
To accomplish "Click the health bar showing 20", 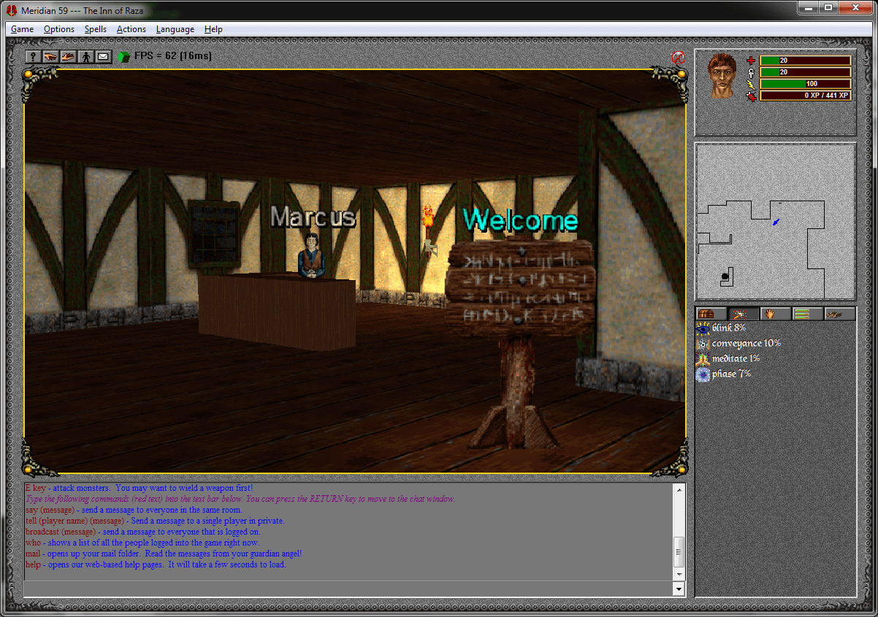I will 806,61.
